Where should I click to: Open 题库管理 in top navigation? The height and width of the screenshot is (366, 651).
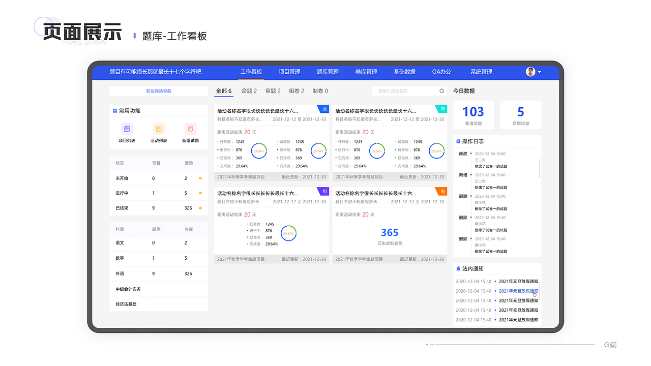tap(328, 72)
